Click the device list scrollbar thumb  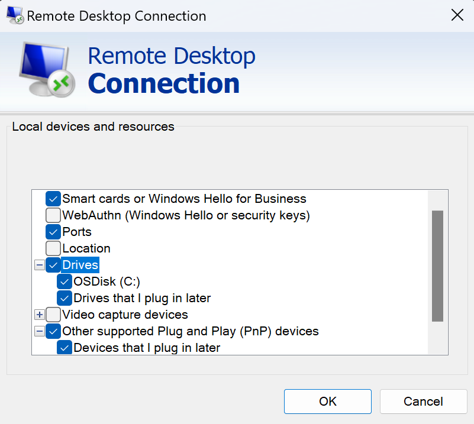437,266
